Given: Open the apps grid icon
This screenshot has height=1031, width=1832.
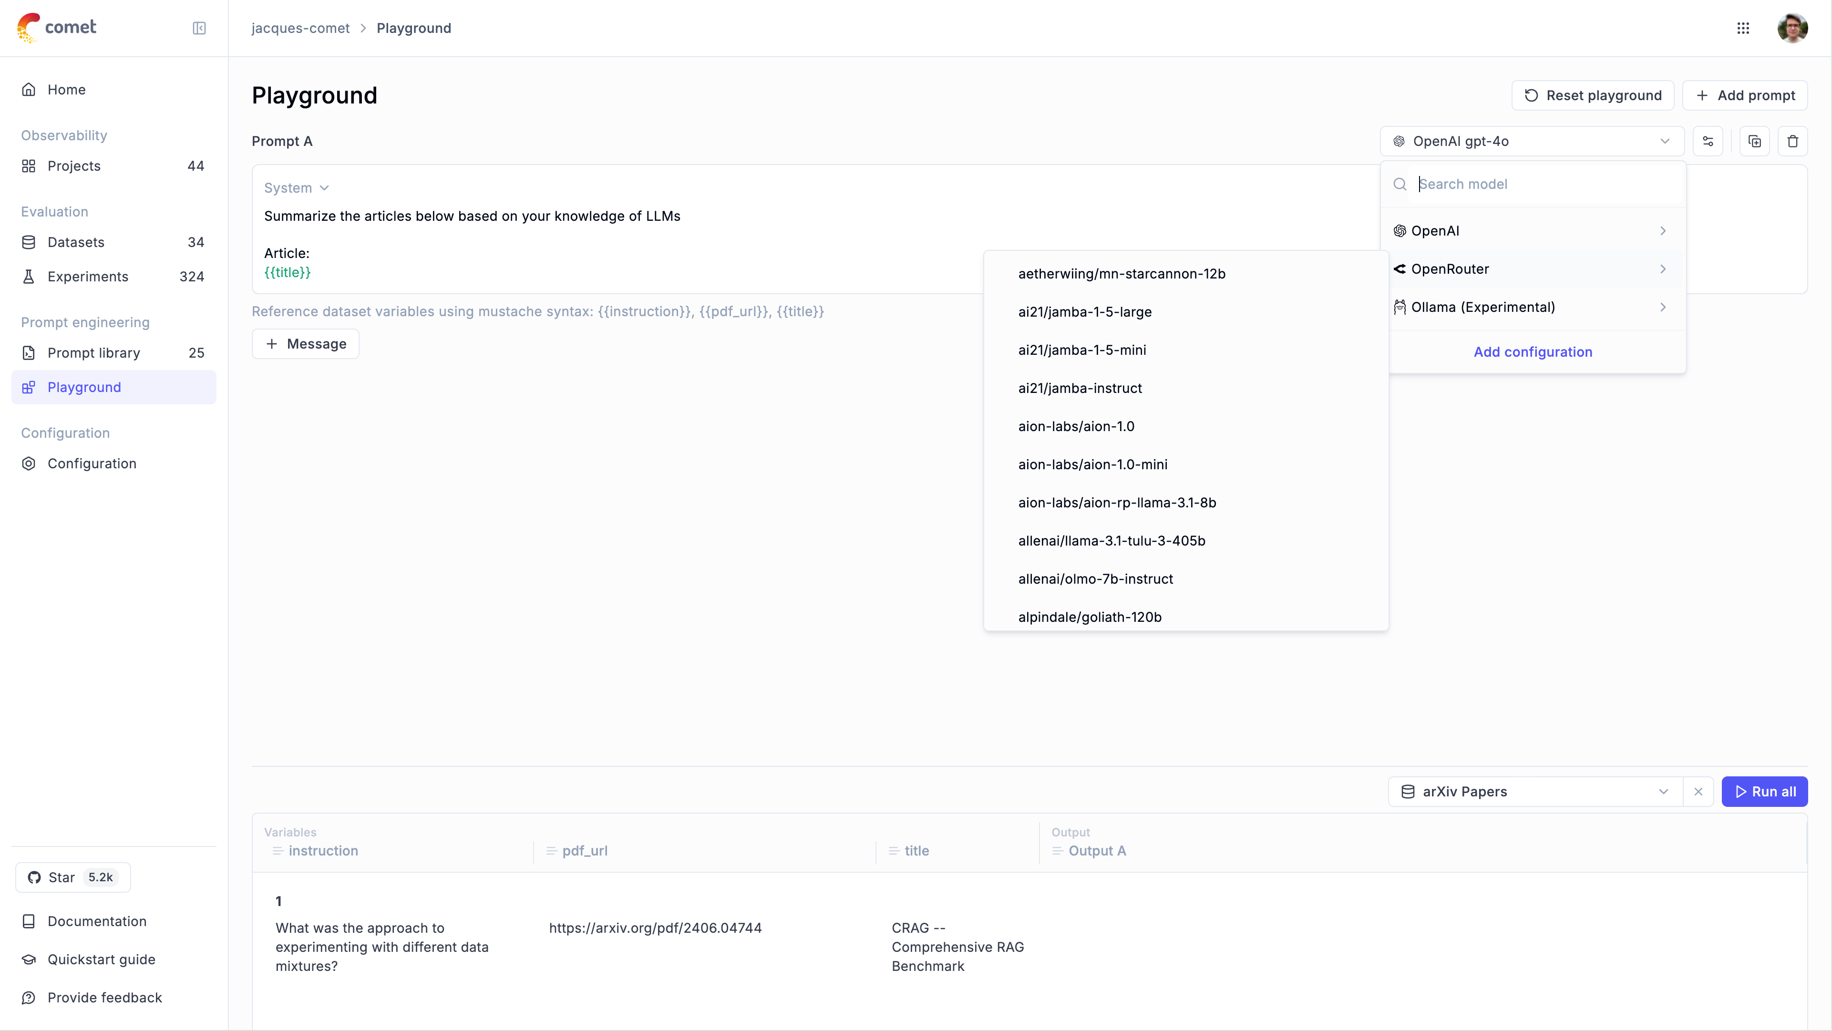Looking at the screenshot, I should click(1743, 28).
